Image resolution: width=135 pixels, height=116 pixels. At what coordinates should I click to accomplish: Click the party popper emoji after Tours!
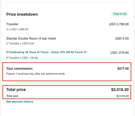(x=85, y=52)
